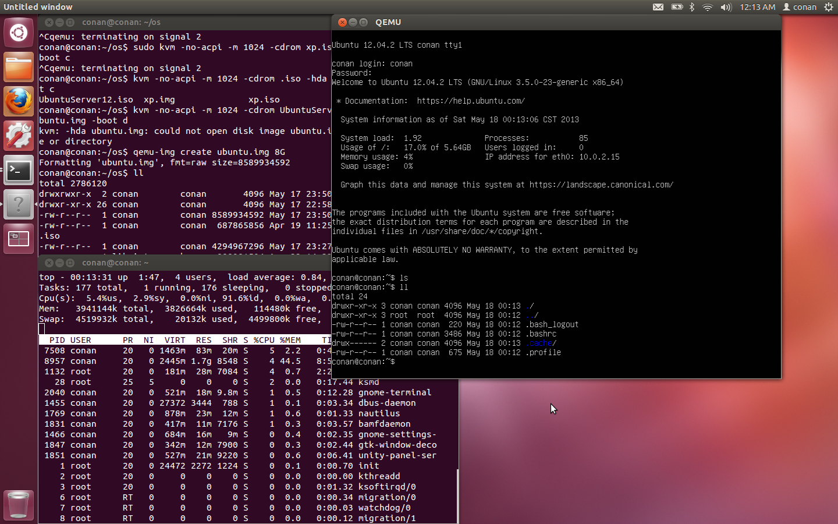Select the ksmd process row in top
The image size is (838, 524).
click(x=248, y=382)
